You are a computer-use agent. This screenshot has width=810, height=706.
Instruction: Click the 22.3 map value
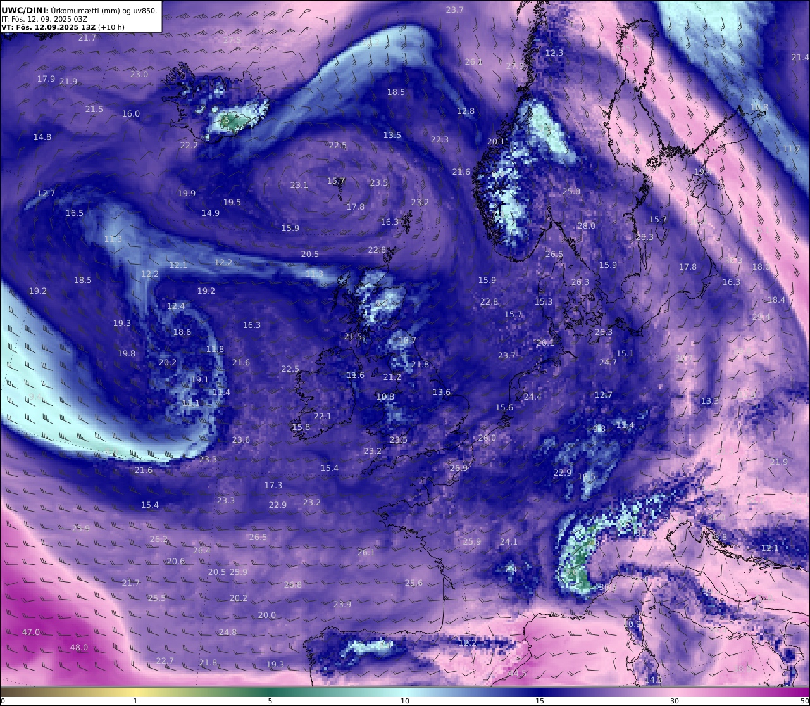440,140
